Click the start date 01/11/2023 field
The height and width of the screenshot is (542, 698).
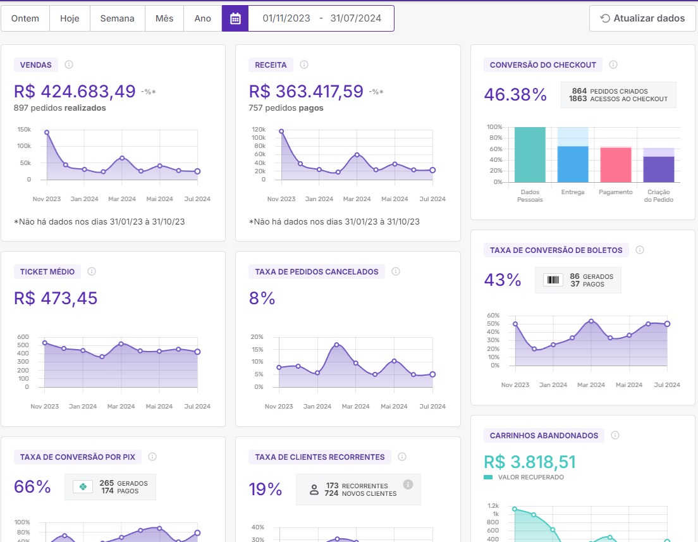(286, 18)
